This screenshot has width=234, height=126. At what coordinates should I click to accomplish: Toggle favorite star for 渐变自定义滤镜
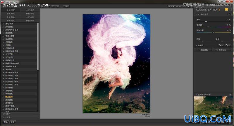(x=4, y=109)
